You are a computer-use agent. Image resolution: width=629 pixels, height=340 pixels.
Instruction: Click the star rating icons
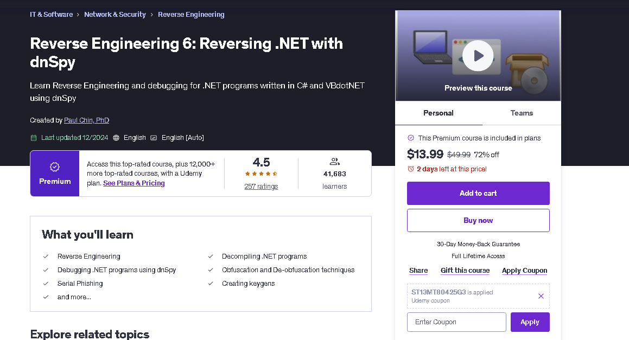click(x=261, y=174)
